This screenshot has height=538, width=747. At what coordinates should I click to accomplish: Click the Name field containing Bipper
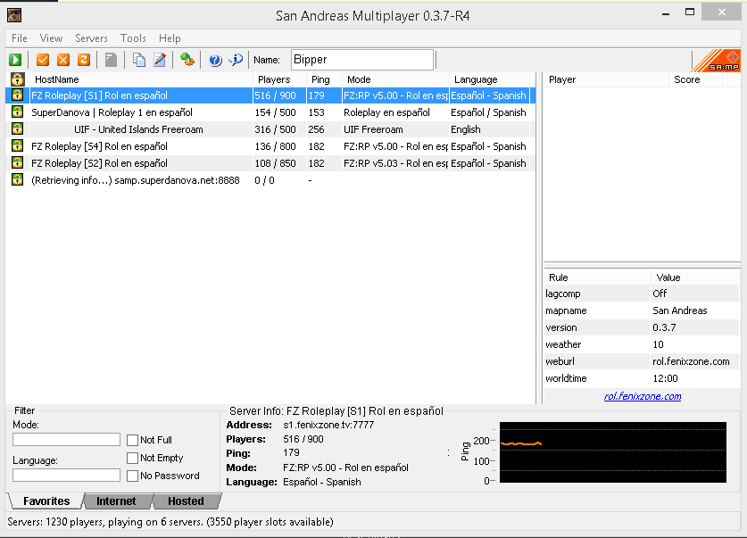pyautogui.click(x=362, y=60)
